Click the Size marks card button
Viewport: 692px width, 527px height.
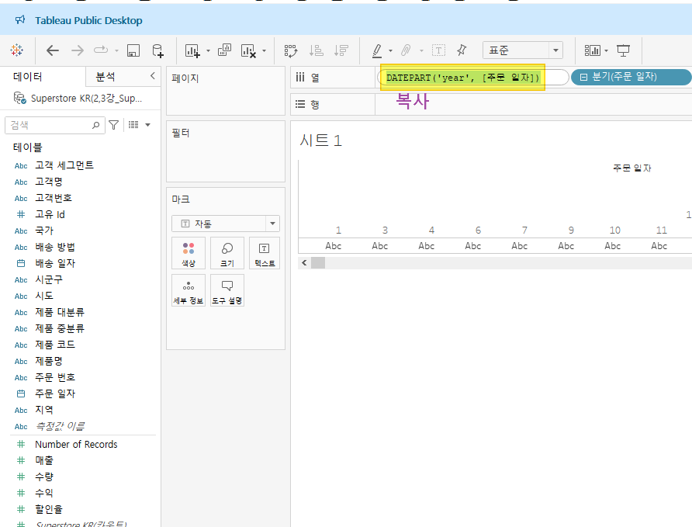tap(227, 253)
